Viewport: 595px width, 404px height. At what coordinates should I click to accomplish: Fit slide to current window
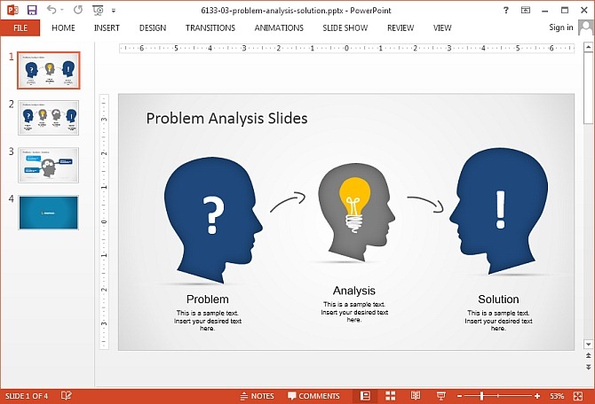pos(578,396)
